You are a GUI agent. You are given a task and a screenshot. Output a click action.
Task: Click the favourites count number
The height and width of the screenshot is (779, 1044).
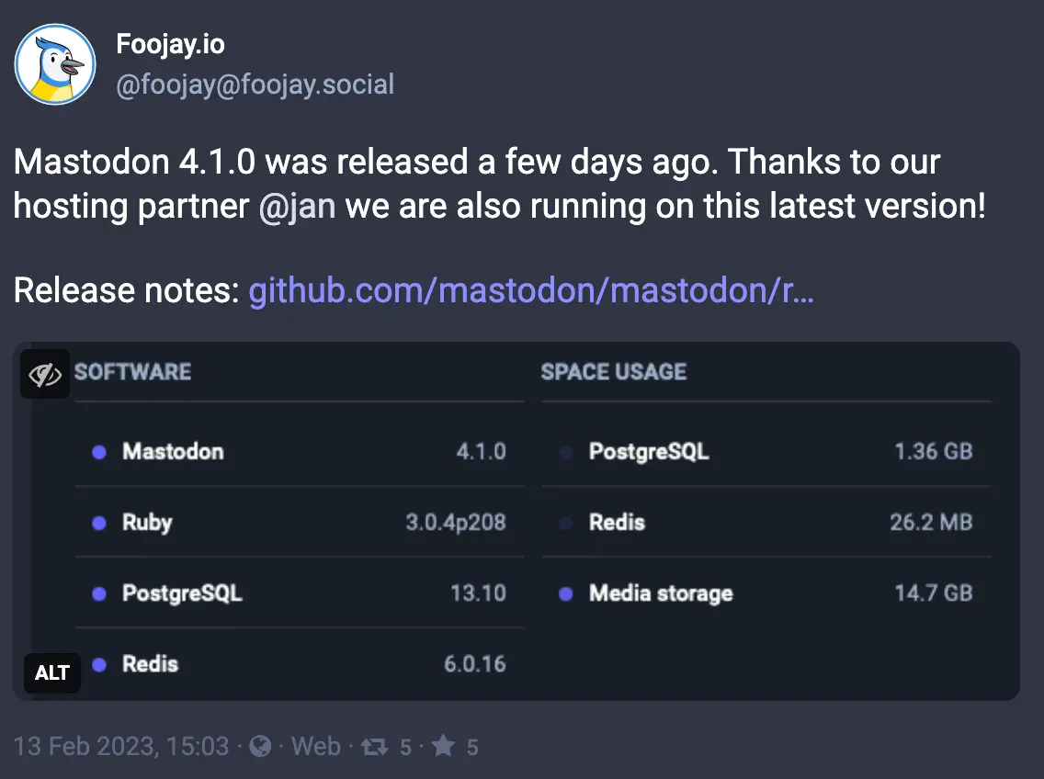pyautogui.click(x=472, y=748)
